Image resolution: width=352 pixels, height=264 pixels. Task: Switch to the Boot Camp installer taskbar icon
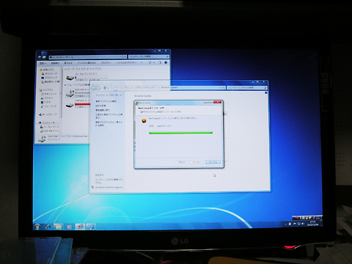[80, 227]
